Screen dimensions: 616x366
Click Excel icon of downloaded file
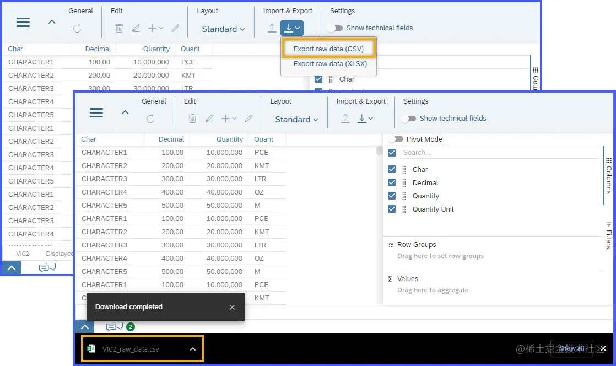tap(91, 349)
